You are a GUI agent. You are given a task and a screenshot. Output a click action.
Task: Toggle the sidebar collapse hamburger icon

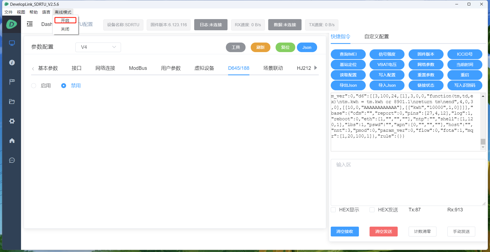30,24
